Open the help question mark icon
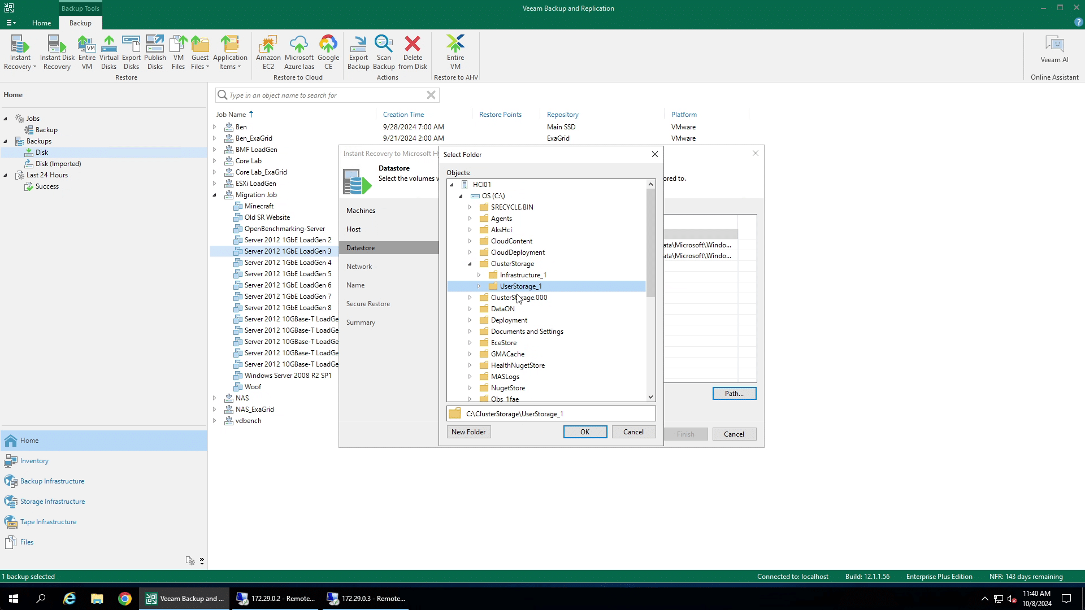The width and height of the screenshot is (1085, 610). pos(1079,23)
